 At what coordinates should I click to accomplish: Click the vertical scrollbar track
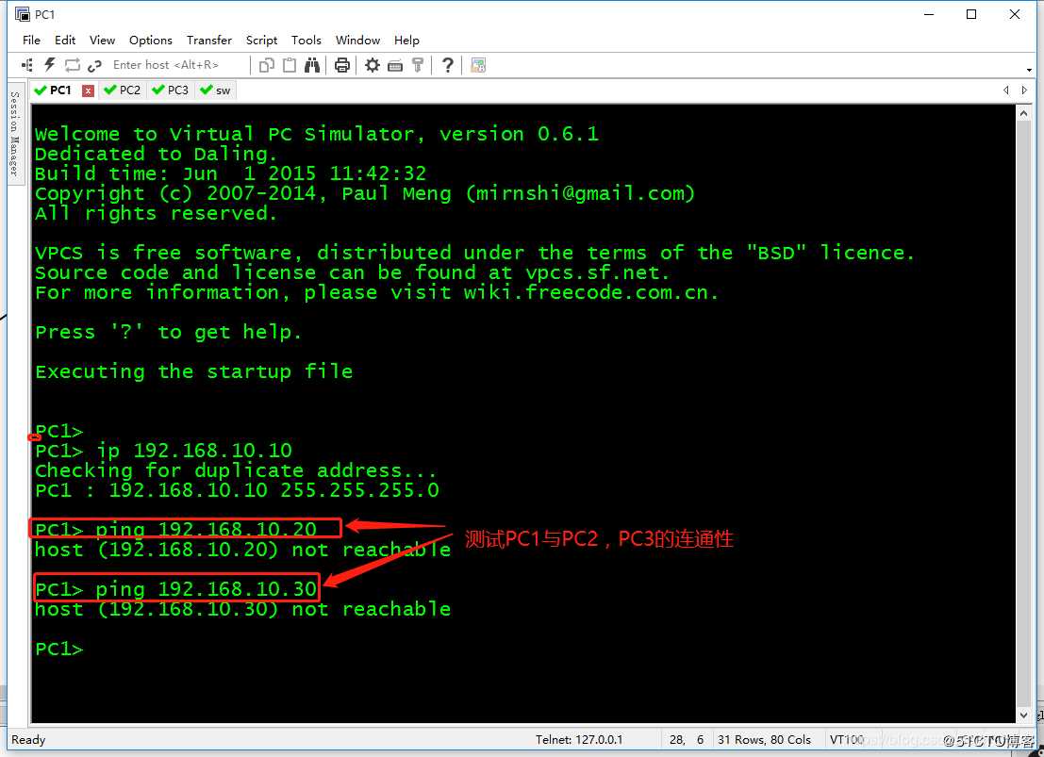point(1024,414)
